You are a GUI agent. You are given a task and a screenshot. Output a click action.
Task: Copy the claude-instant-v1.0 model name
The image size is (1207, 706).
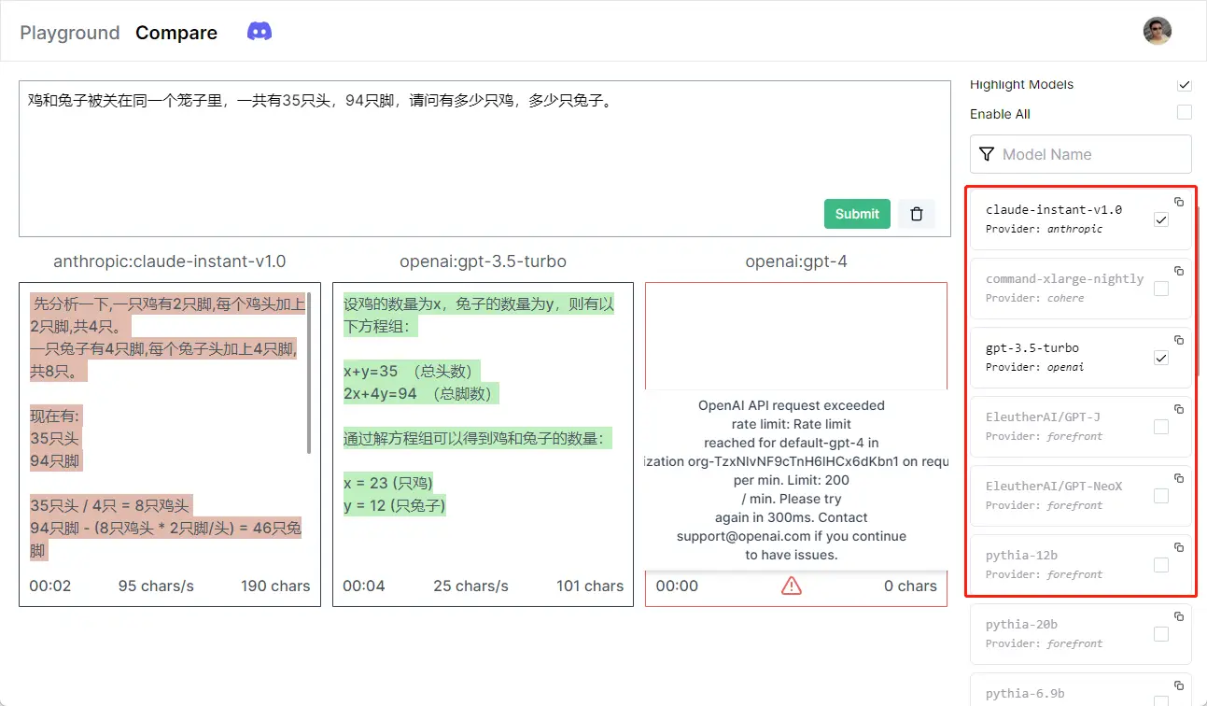coord(1179,202)
